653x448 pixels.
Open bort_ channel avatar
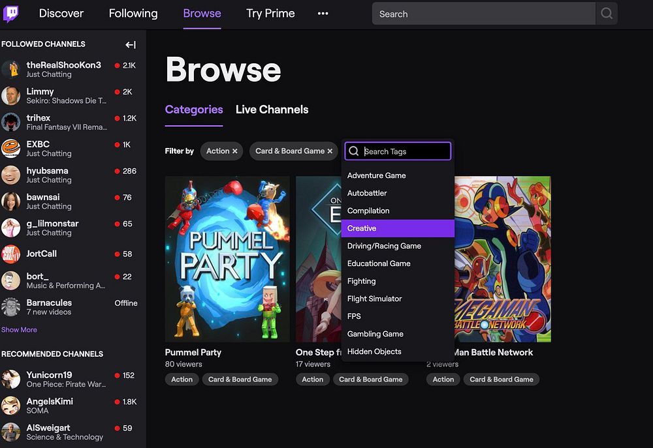click(11, 281)
